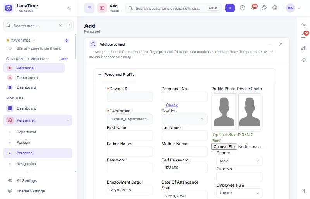Screen dimensions: 310x199
Task: Click the Search menu input in sidebar
Action: click(38, 26)
